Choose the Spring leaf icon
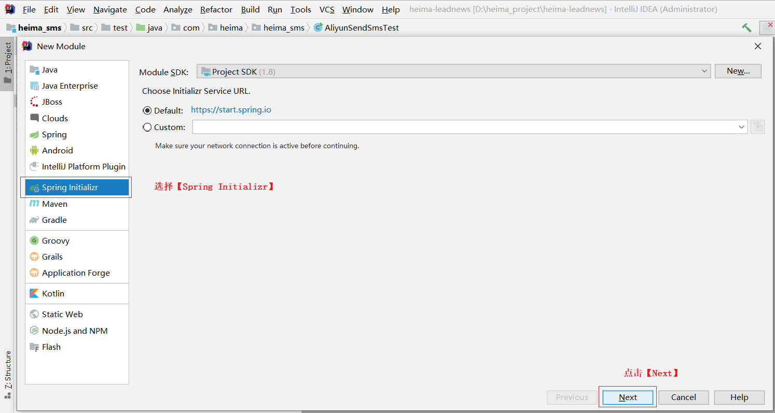This screenshot has width=775, height=413. pyautogui.click(x=34, y=135)
